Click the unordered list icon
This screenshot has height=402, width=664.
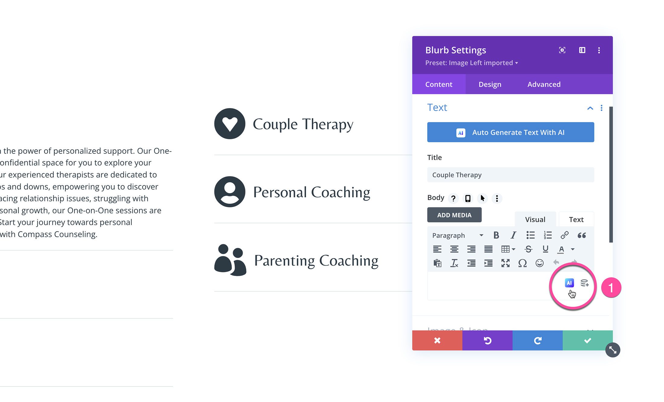click(531, 235)
